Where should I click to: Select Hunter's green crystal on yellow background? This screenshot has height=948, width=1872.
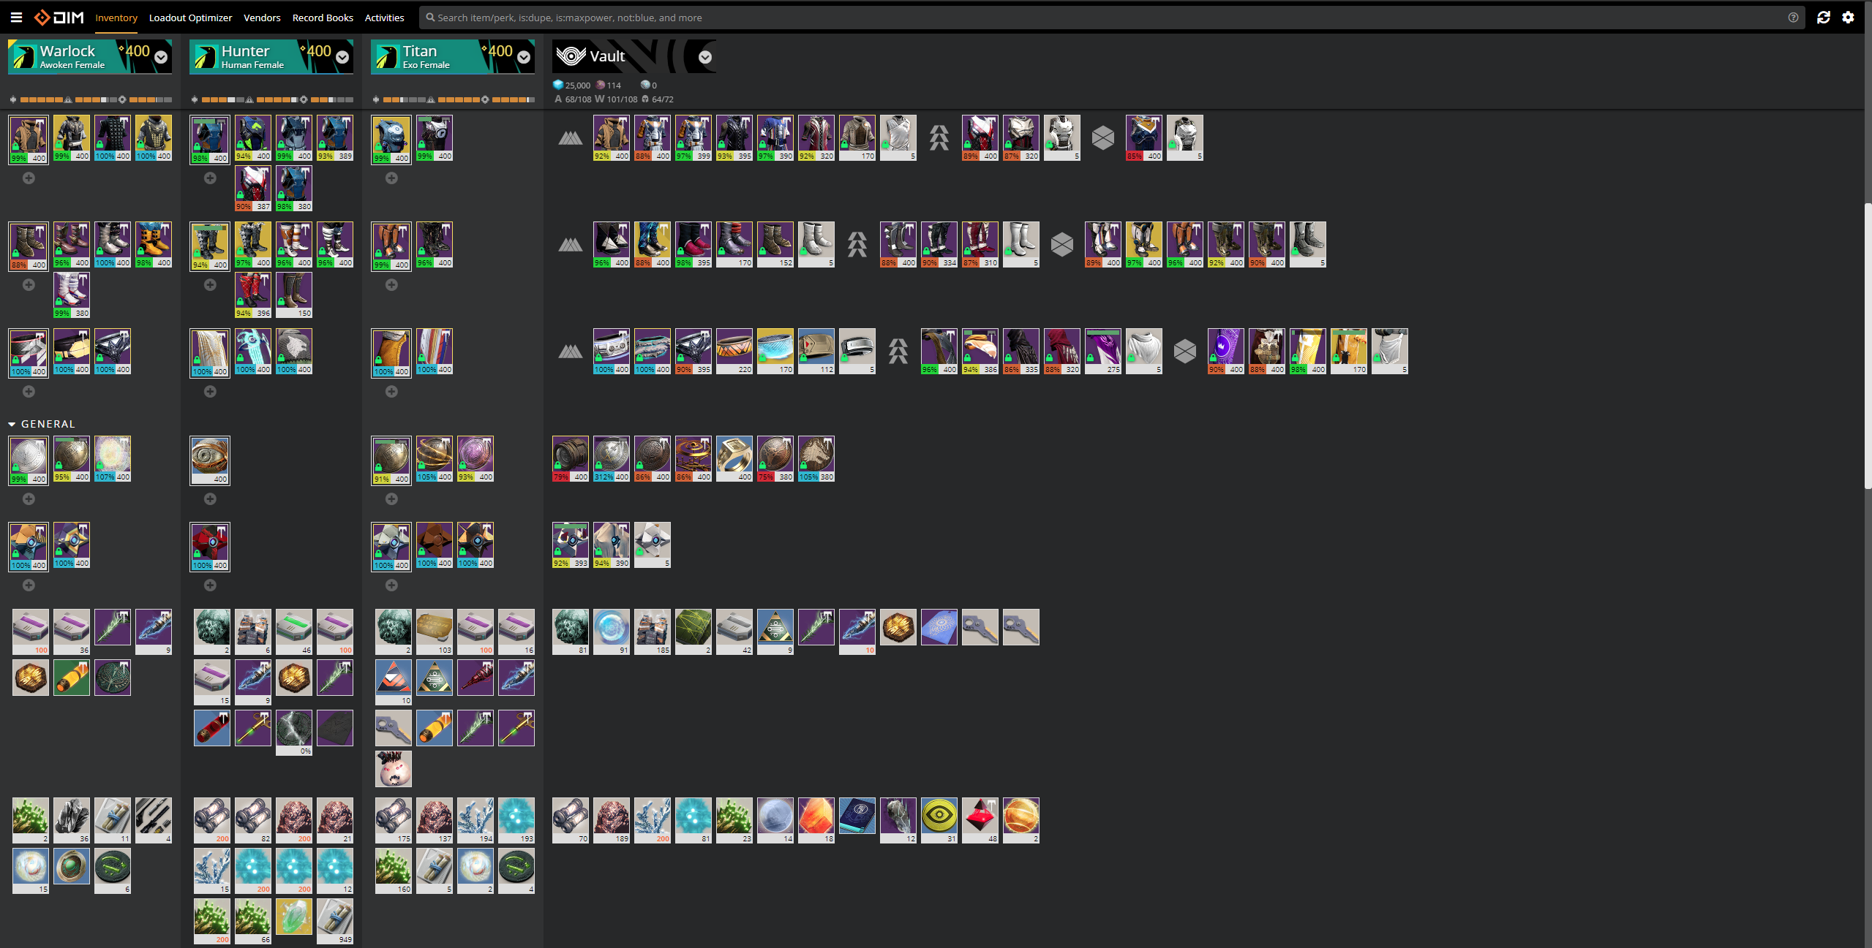(x=294, y=917)
